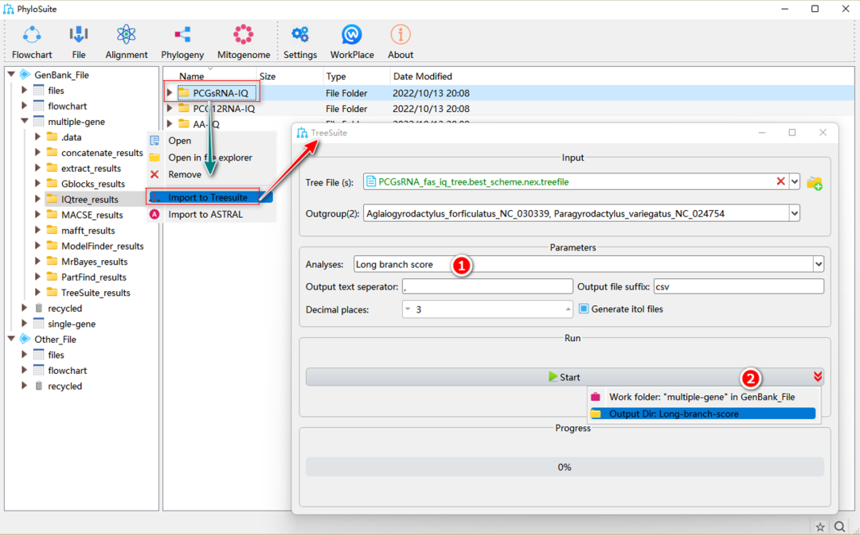Sort by Date Modified column header
The image size is (860, 536).
[x=422, y=76]
